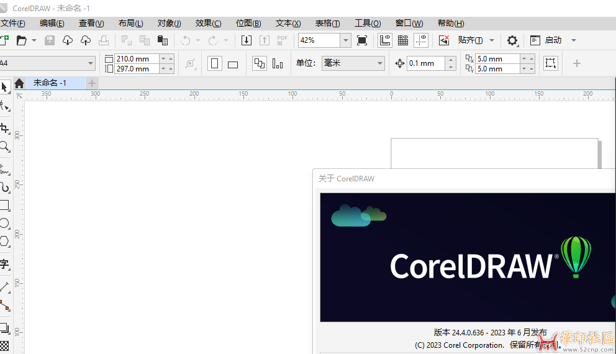The width and height of the screenshot is (616, 354).
Task: Click the Copy icon in toolbar
Action: 145,40
